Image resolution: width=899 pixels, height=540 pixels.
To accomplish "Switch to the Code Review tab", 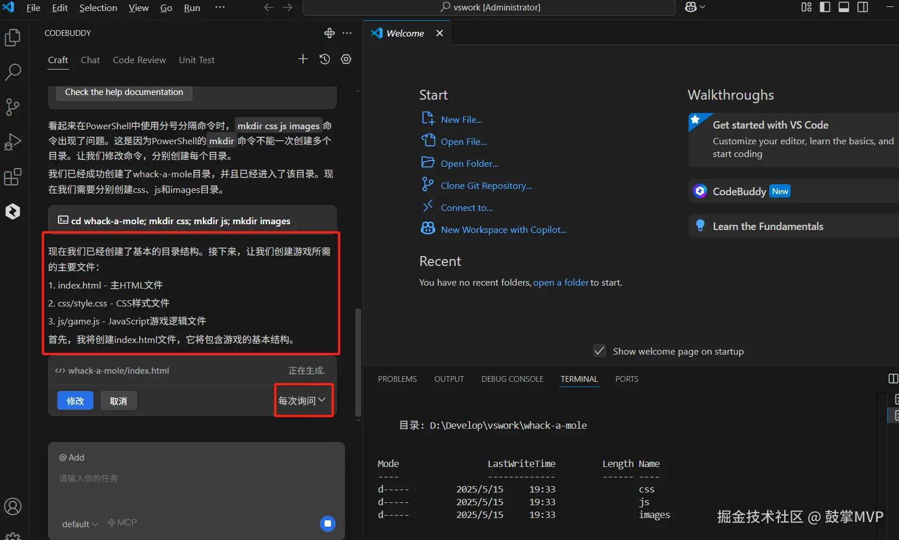I will tap(140, 60).
